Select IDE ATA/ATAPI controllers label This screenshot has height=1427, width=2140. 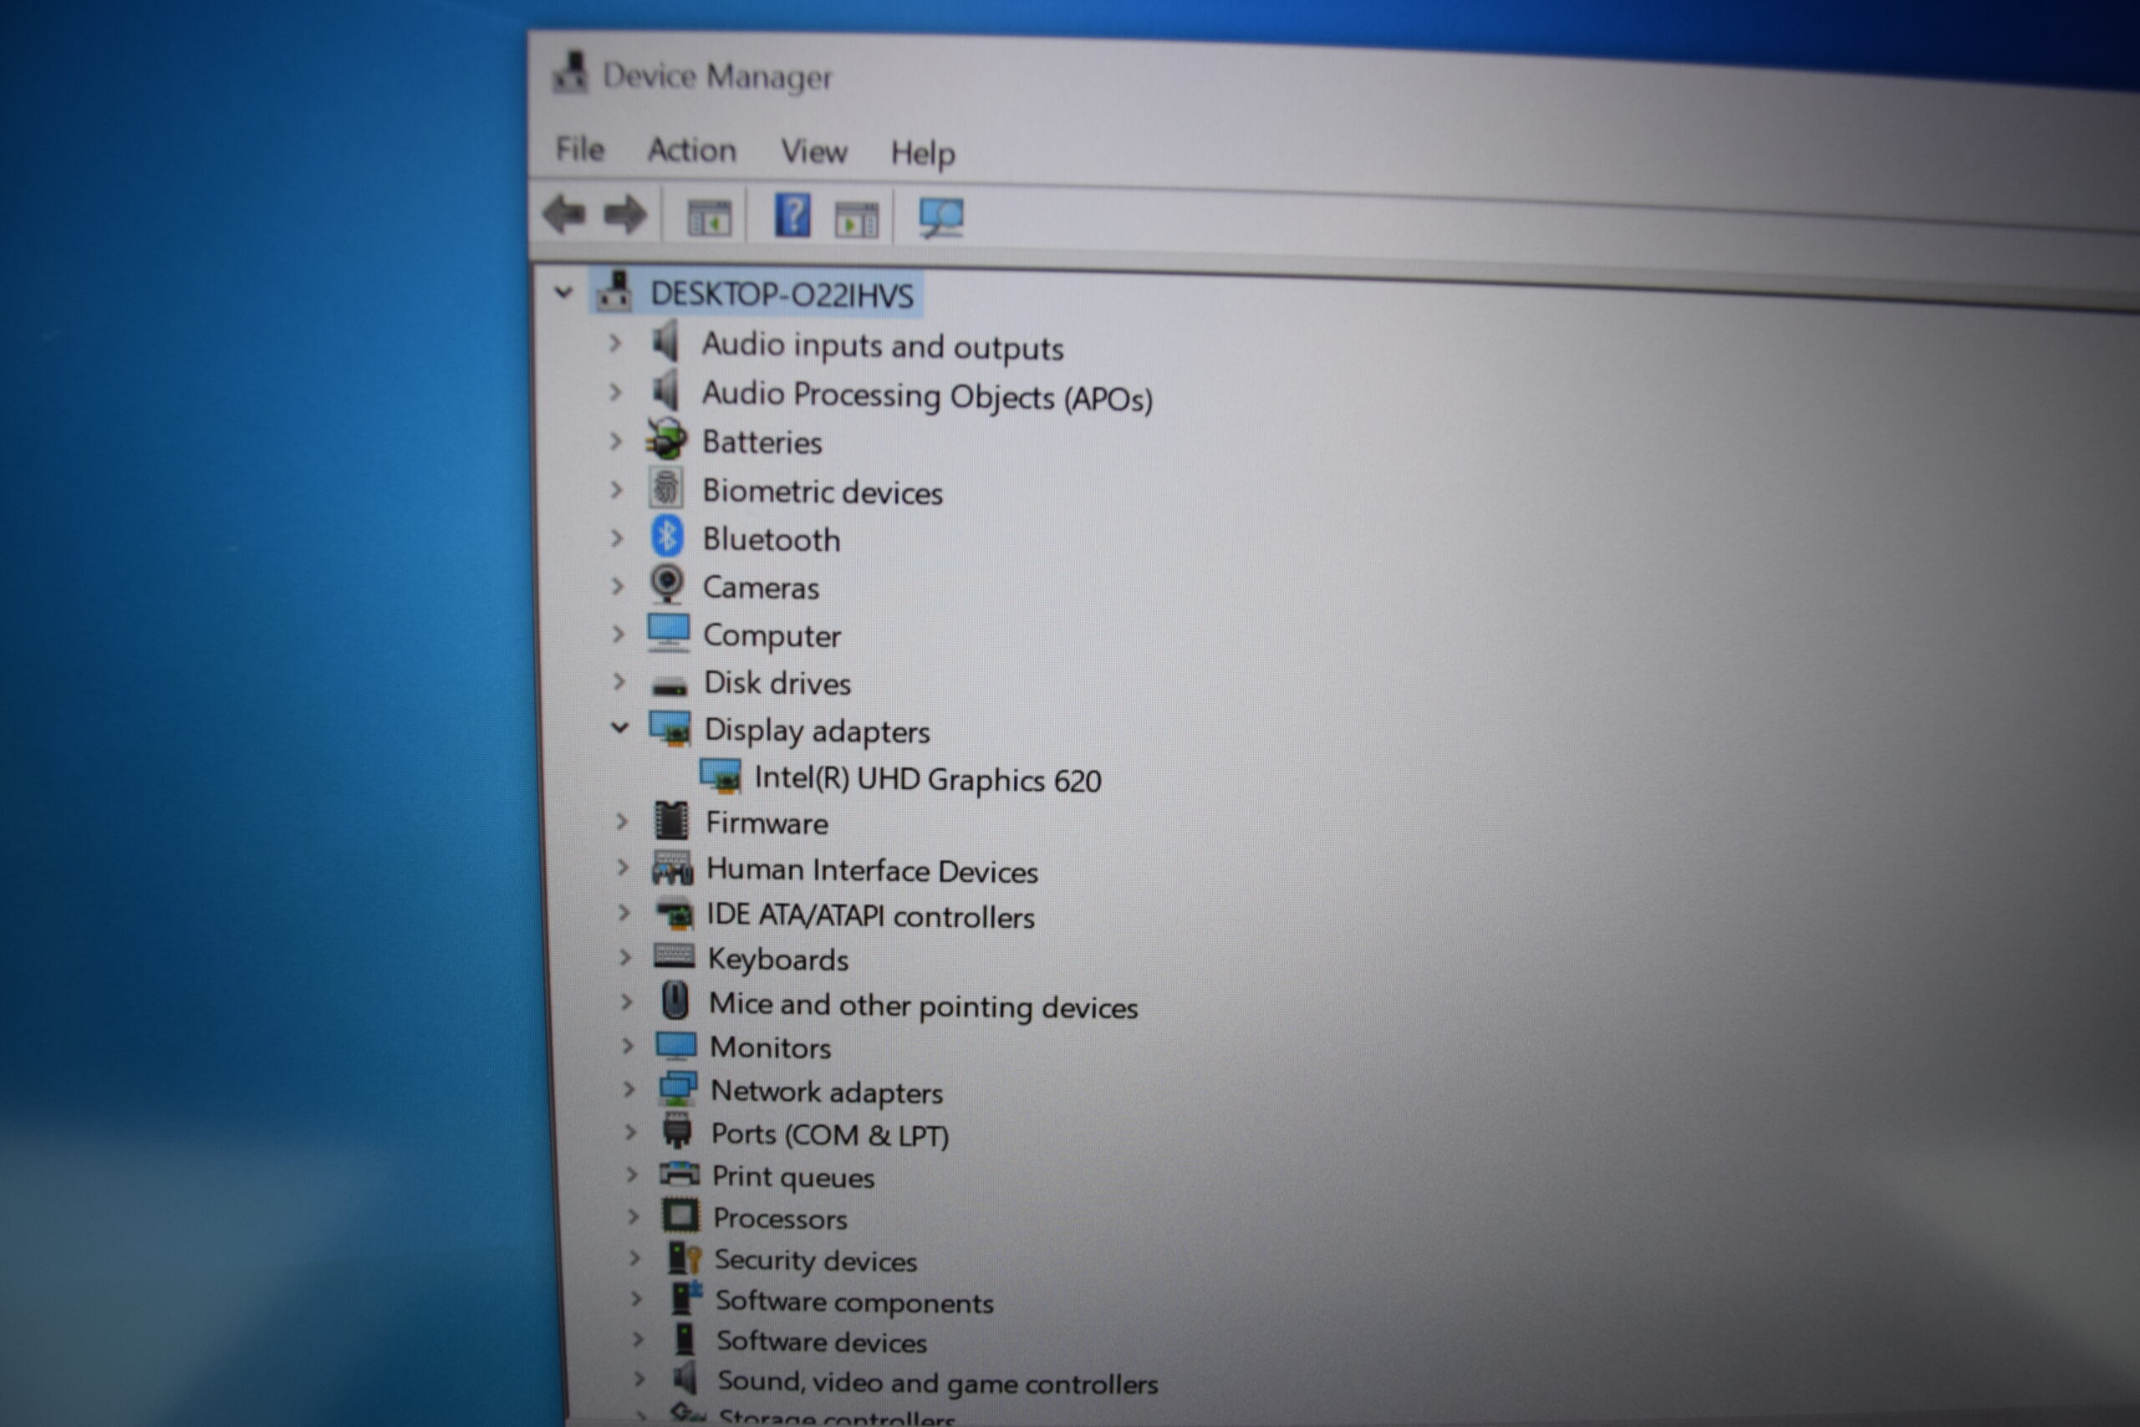(871, 916)
